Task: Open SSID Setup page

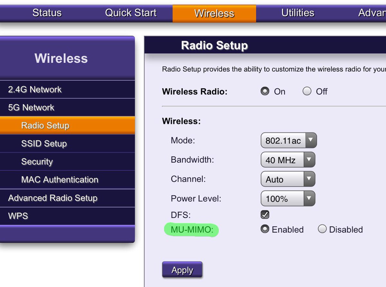Action: tap(67, 143)
